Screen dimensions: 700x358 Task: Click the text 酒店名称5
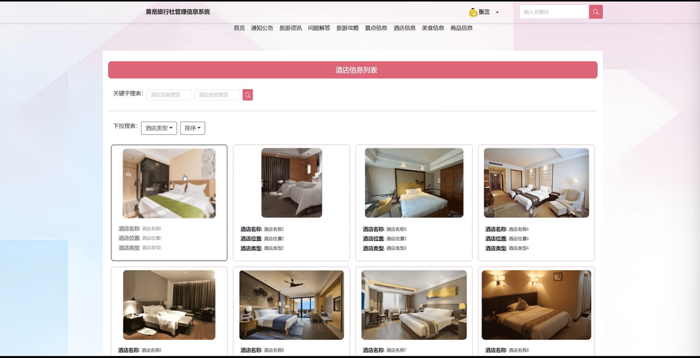tap(151, 351)
